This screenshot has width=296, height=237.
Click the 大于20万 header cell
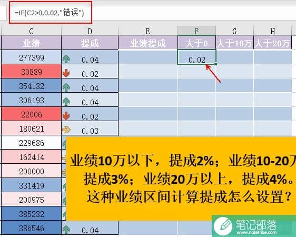point(273,43)
